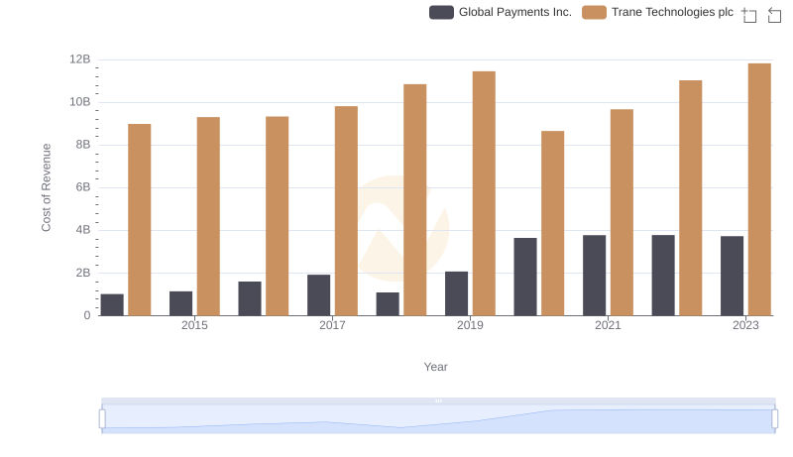Click Trane Technologies bar for 2017
The width and height of the screenshot is (793, 457).
click(x=346, y=211)
